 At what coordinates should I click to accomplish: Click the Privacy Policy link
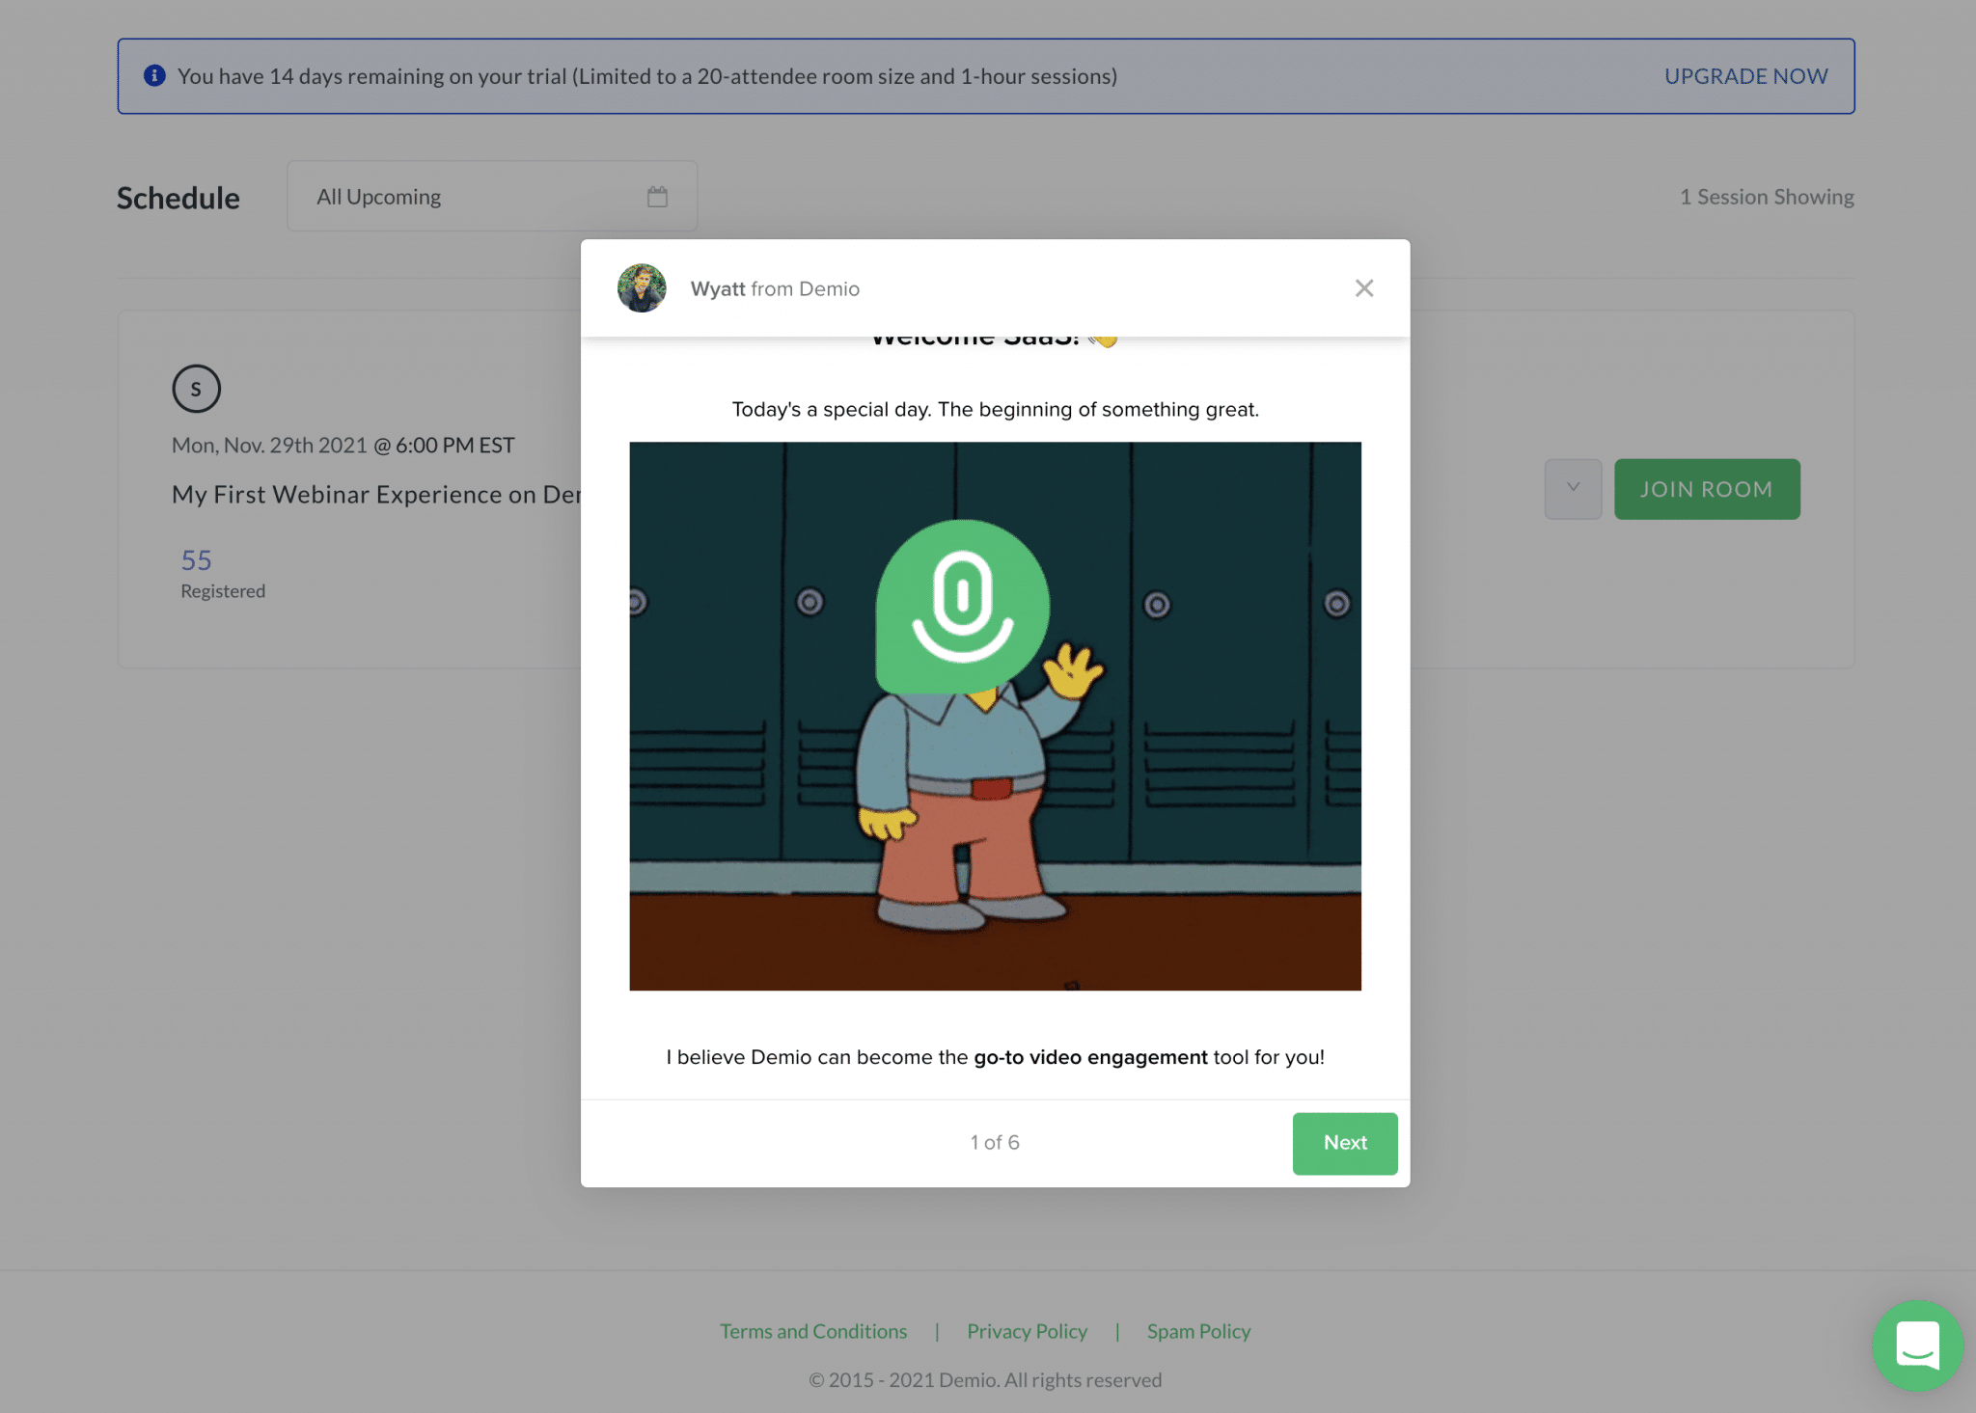(1025, 1329)
